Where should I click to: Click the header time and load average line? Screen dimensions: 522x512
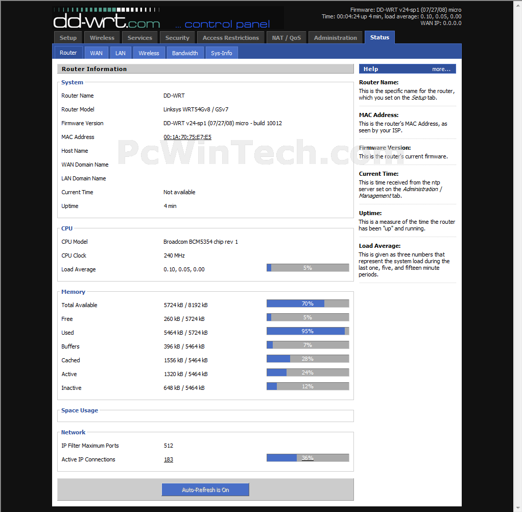point(391,16)
